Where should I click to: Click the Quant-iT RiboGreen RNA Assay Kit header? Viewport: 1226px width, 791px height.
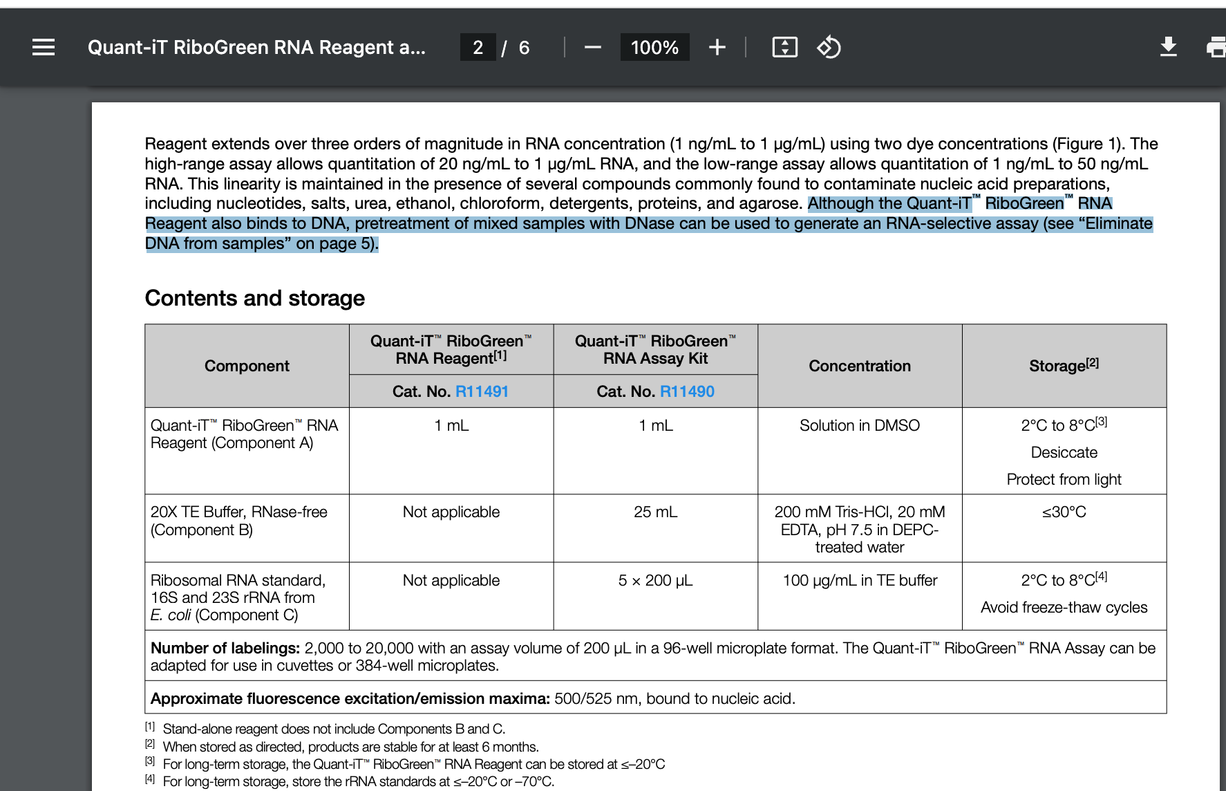[x=656, y=349]
